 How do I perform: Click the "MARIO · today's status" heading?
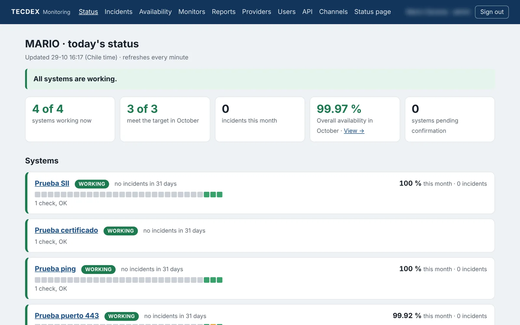[x=82, y=44]
